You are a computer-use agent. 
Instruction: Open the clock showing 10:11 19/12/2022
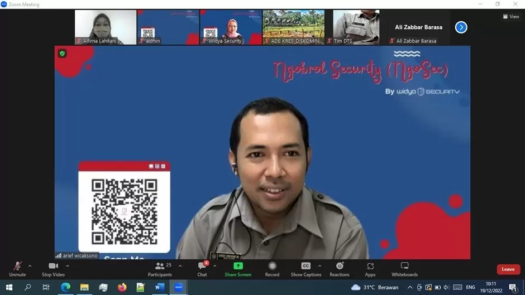click(491, 287)
